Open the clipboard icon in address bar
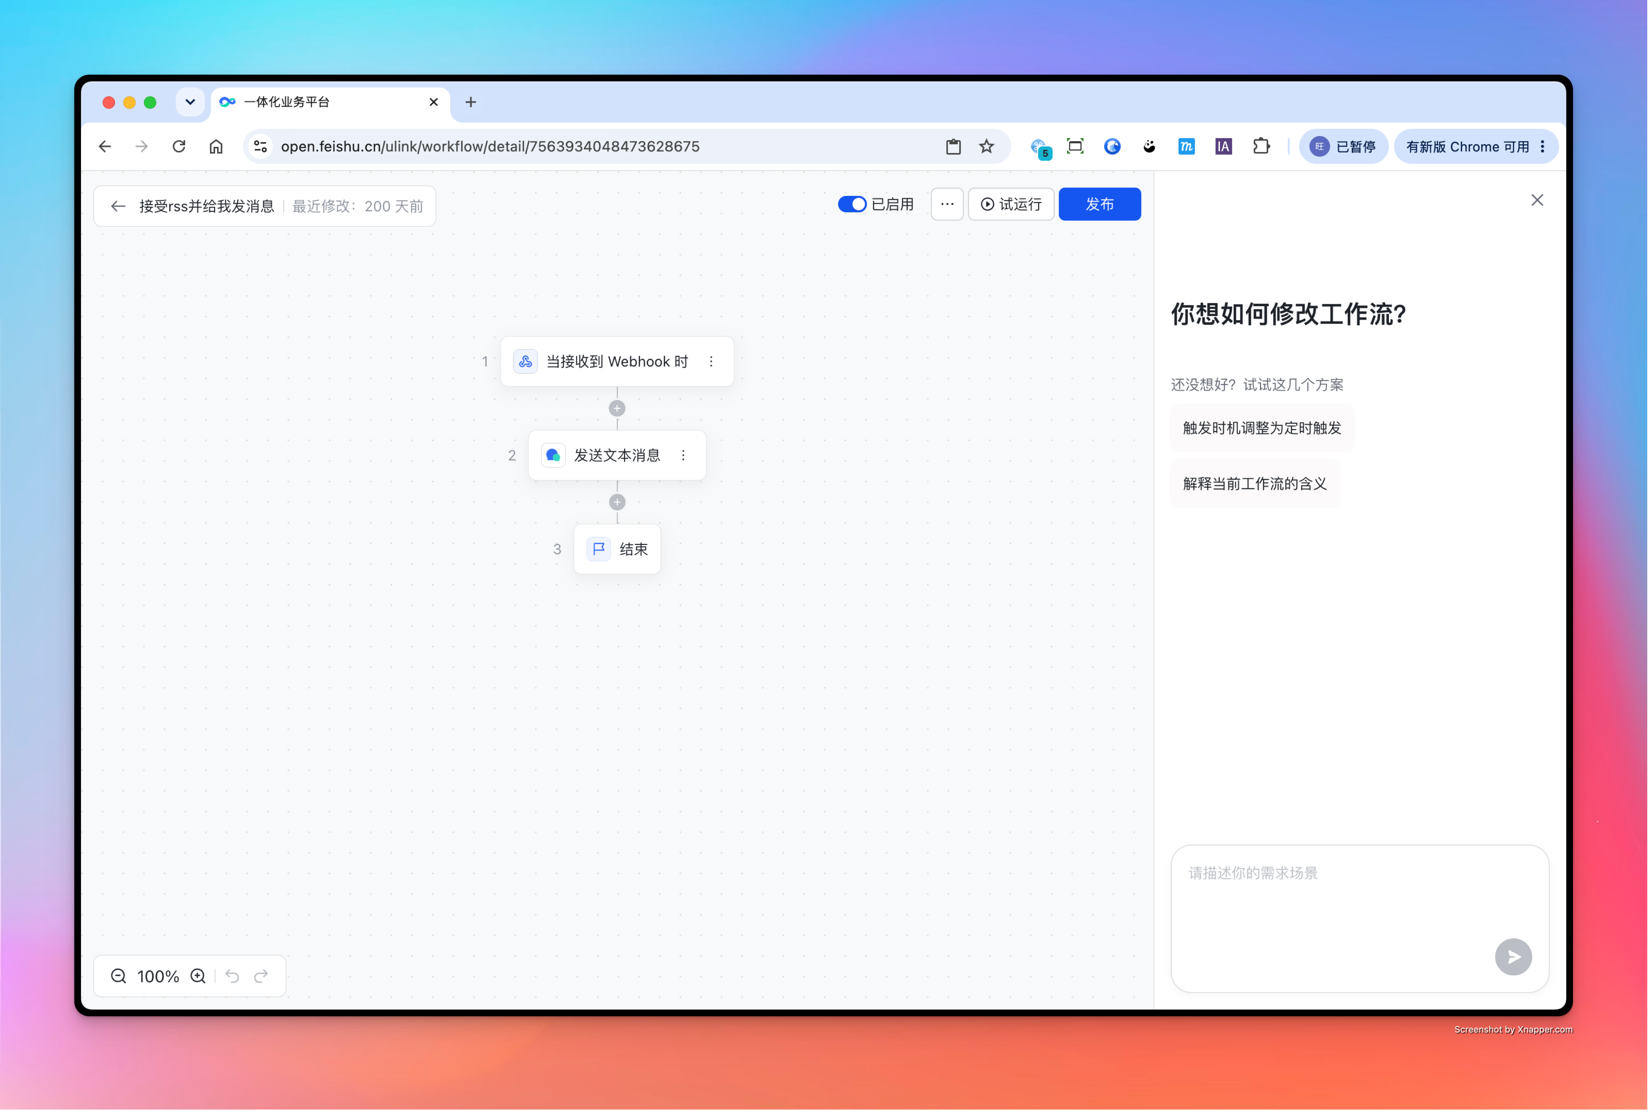The width and height of the screenshot is (1648, 1110). (953, 146)
